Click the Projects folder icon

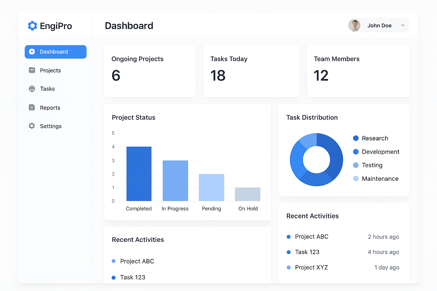(x=32, y=70)
